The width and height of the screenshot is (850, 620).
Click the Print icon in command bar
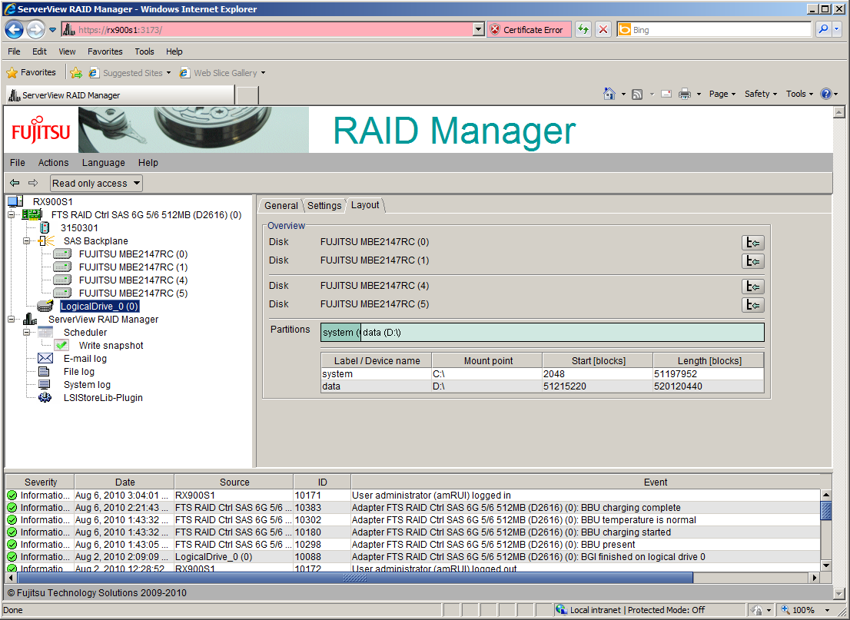686,94
